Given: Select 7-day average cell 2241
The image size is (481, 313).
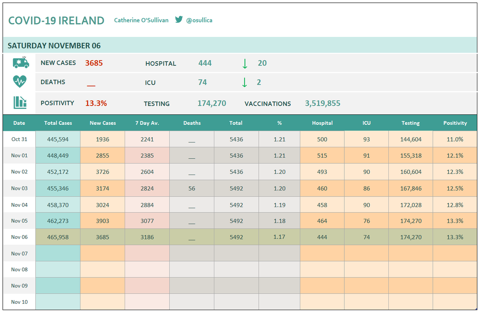Looking at the screenshot, I should (x=147, y=139).
